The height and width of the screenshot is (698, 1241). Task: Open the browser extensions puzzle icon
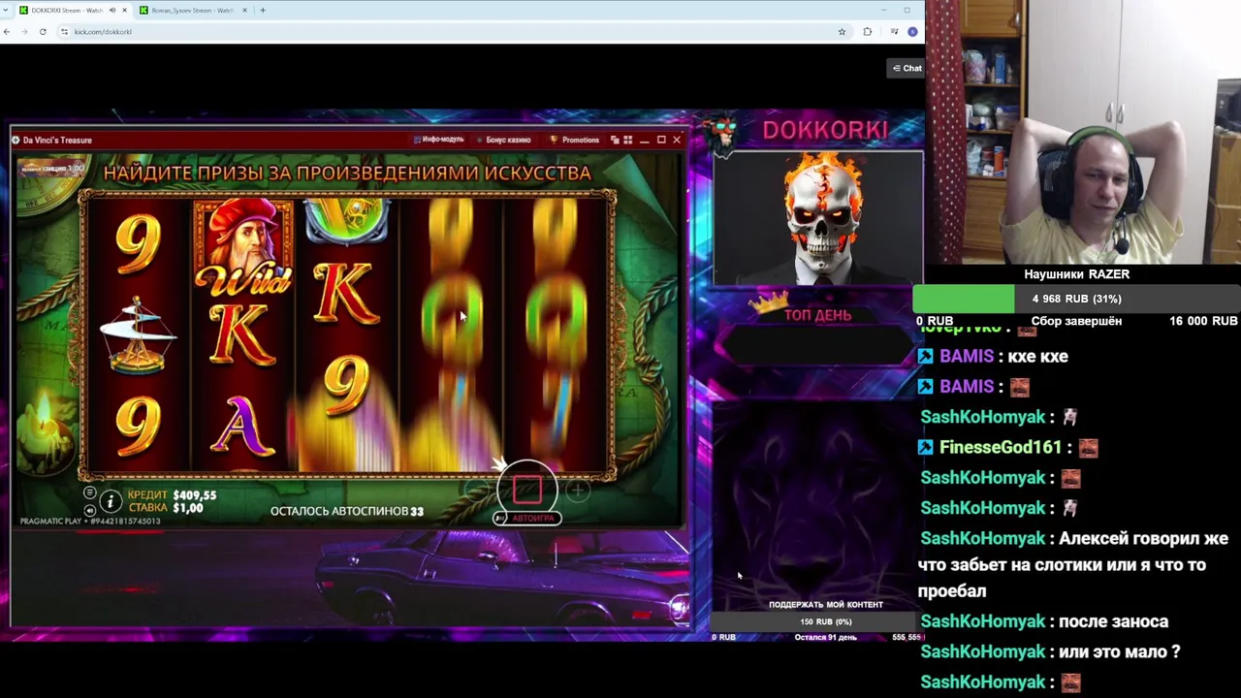(x=867, y=31)
